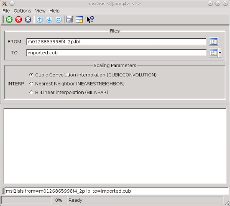Select Bi-Linear interpolation radio option
Image resolution: width=230 pixels, height=206 pixels.
31,92
